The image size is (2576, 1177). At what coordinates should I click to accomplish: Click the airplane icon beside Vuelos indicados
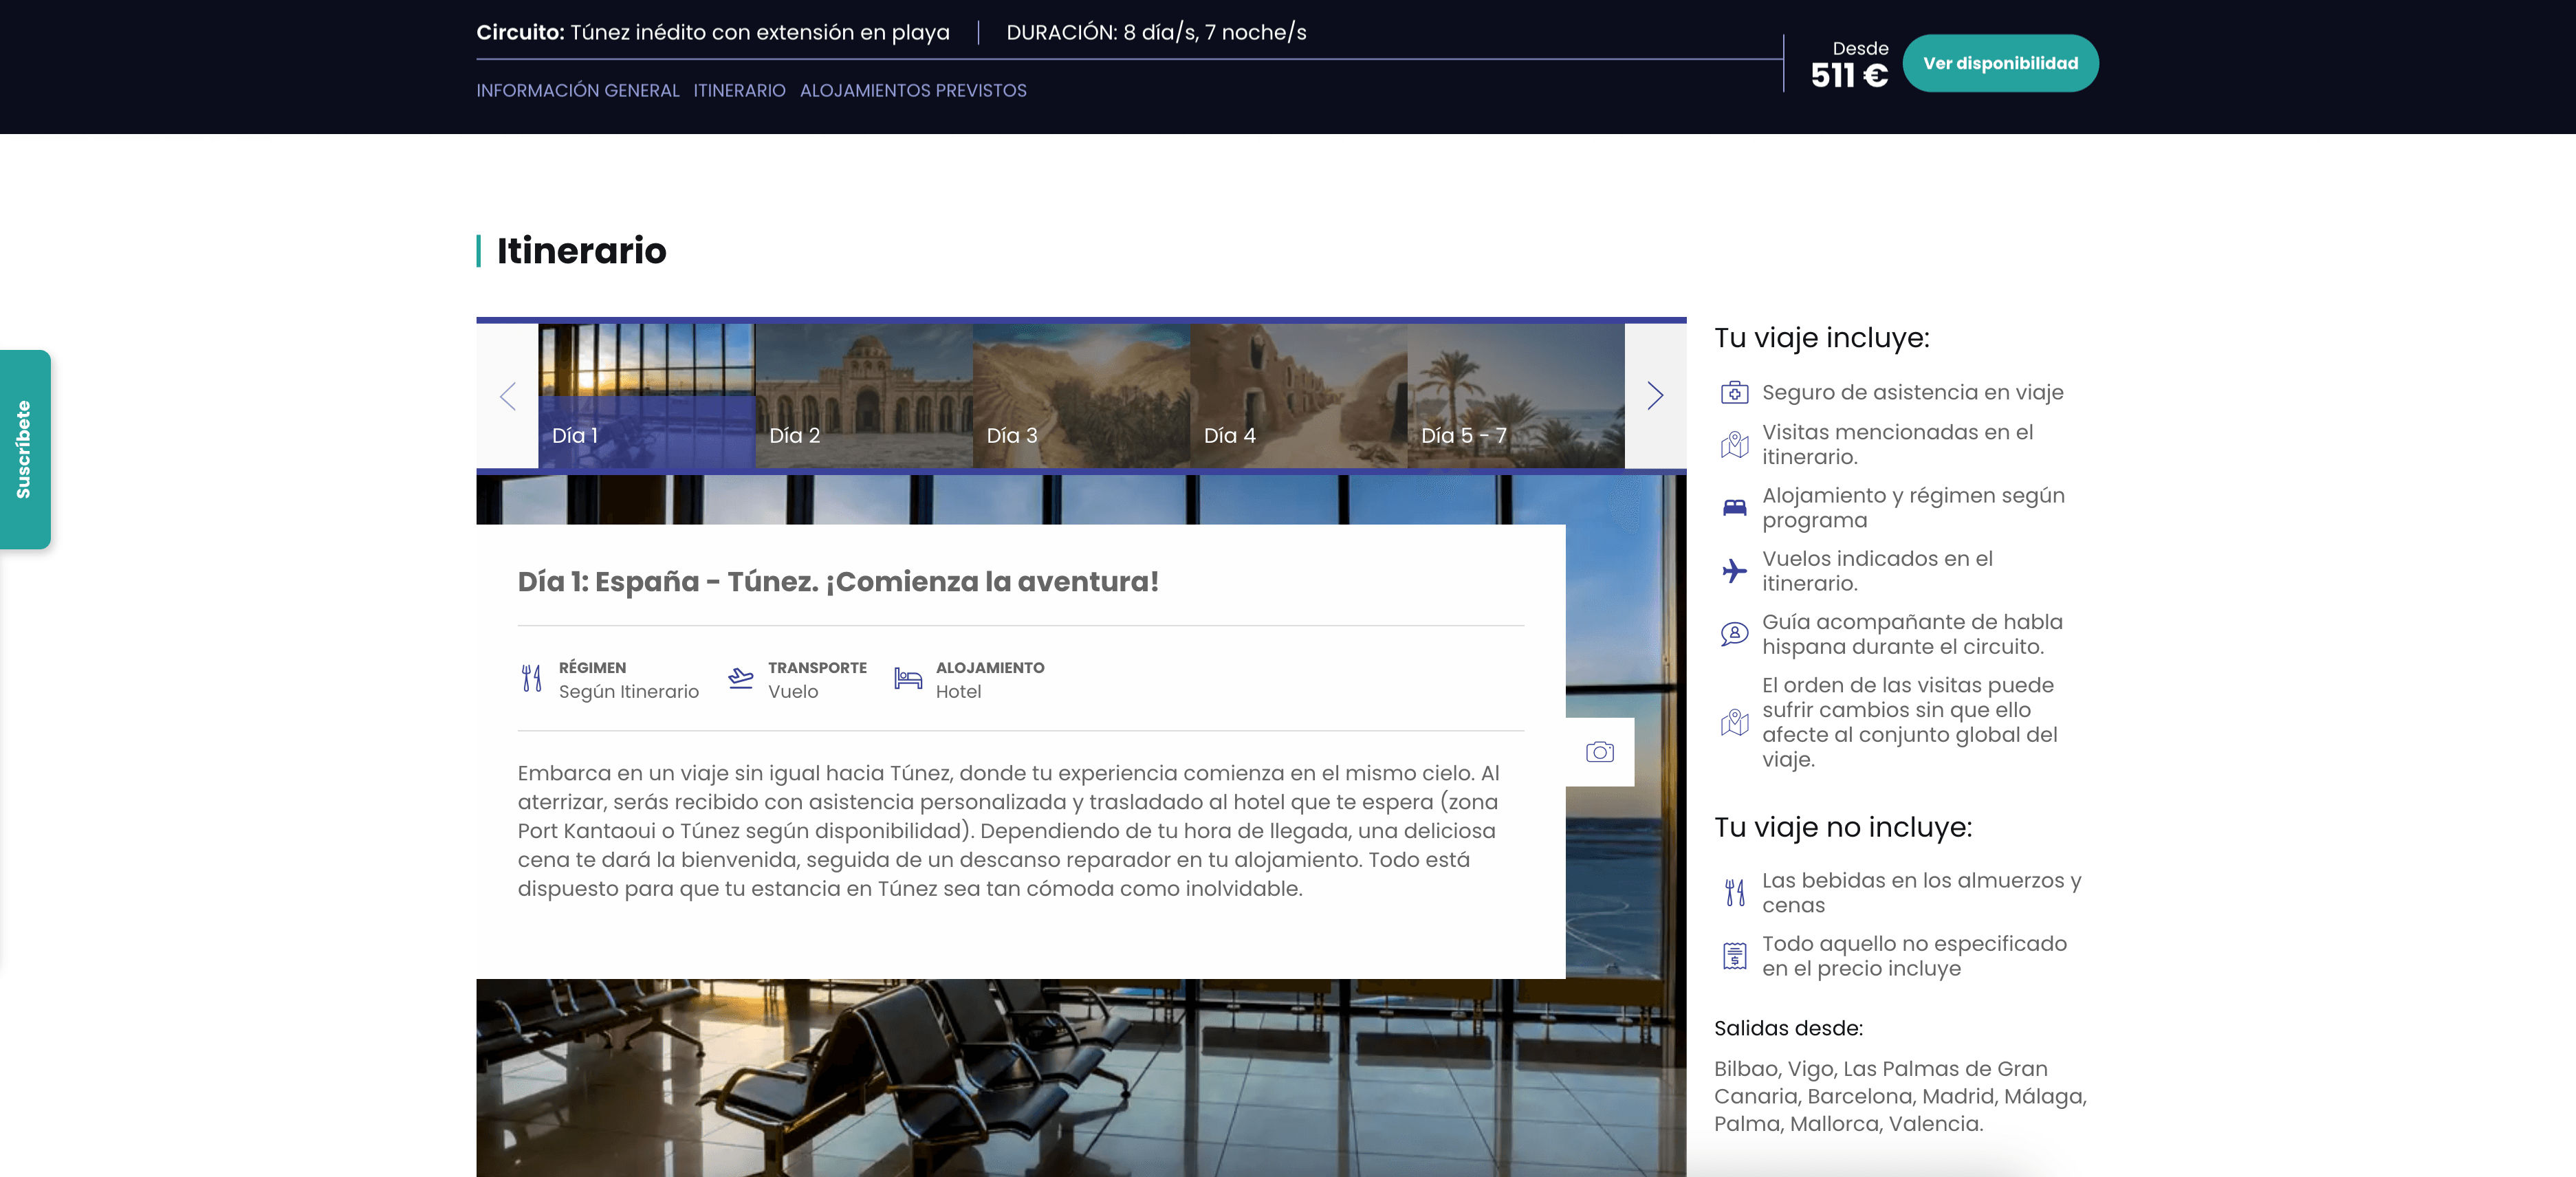click(1734, 571)
